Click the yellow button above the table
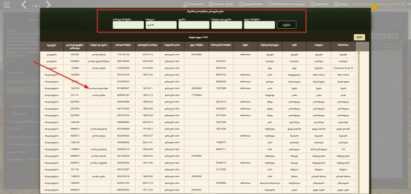The height and width of the screenshot is (194, 411). point(359,37)
